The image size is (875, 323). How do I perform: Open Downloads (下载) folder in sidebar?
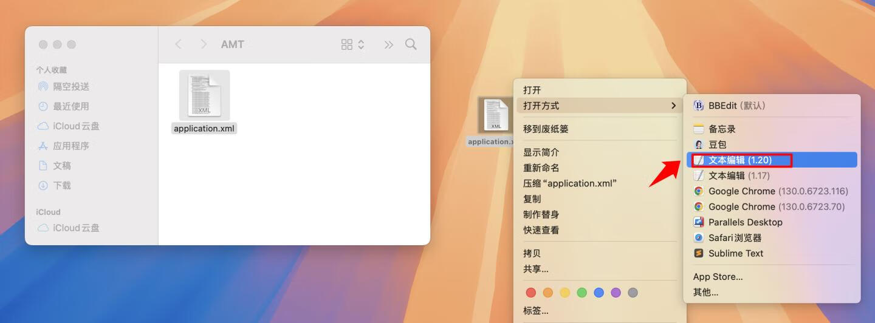coord(61,185)
